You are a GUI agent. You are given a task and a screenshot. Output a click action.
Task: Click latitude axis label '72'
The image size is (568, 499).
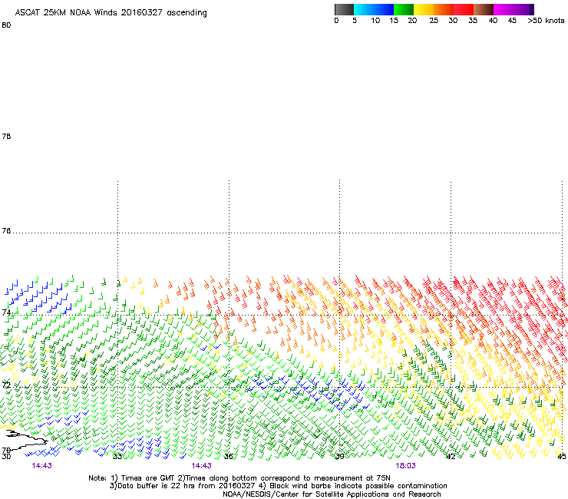click(6, 385)
